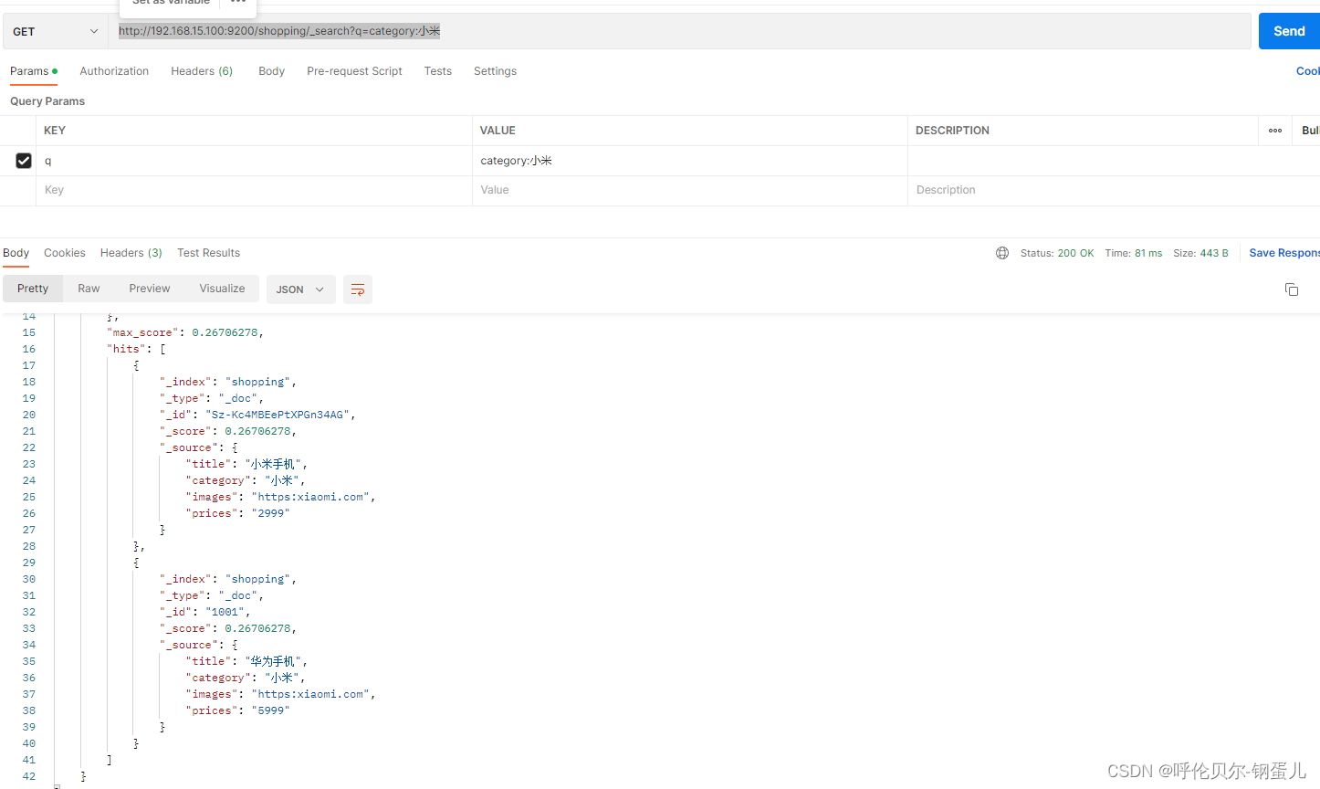Screen dimensions: 1320x789
Task: Click the Size: 443 B text
Action: click(x=1200, y=253)
